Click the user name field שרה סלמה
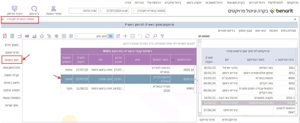 point(82,11)
